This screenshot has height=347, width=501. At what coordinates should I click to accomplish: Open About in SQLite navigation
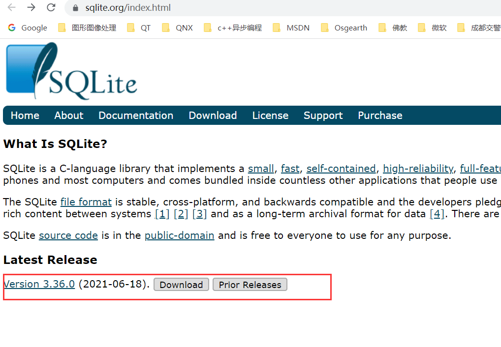69,115
